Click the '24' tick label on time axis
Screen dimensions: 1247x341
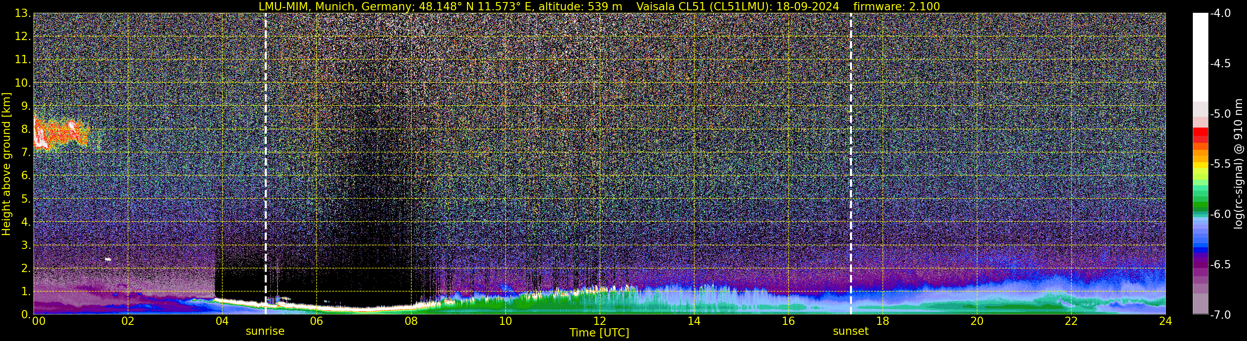[x=1165, y=321]
